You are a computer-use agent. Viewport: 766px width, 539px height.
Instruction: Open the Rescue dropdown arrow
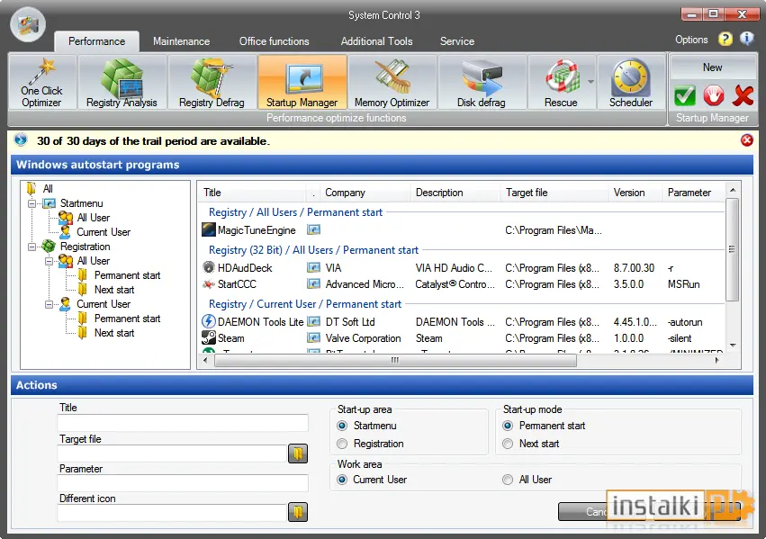pyautogui.click(x=590, y=82)
